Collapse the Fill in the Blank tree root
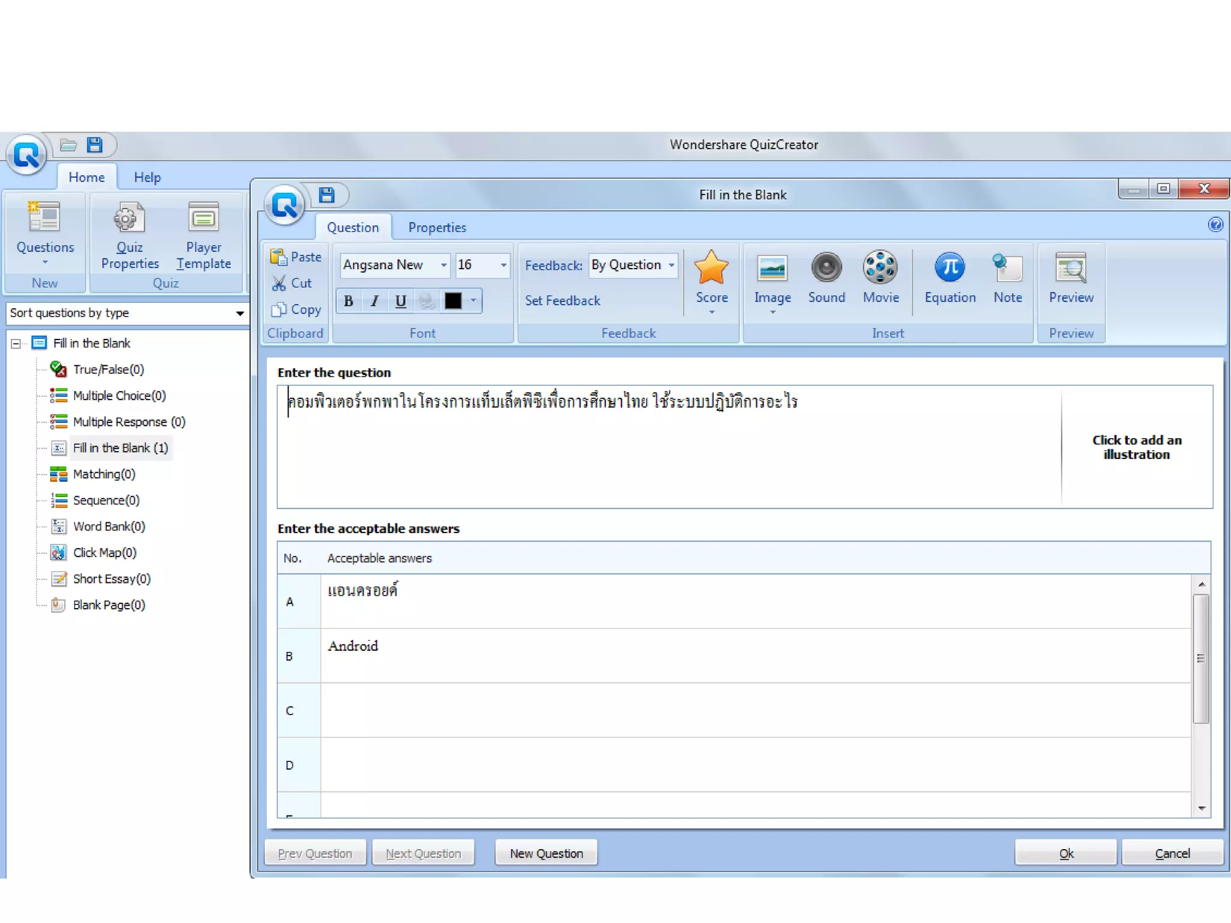The width and height of the screenshot is (1231, 923). pos(16,344)
